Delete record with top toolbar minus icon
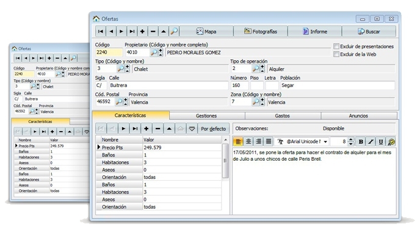Image resolution: width=420 pixels, height=235 pixels. (153, 32)
